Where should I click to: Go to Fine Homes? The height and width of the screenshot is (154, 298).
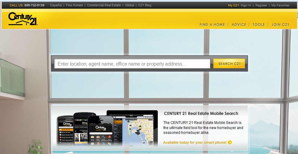click(x=74, y=5)
